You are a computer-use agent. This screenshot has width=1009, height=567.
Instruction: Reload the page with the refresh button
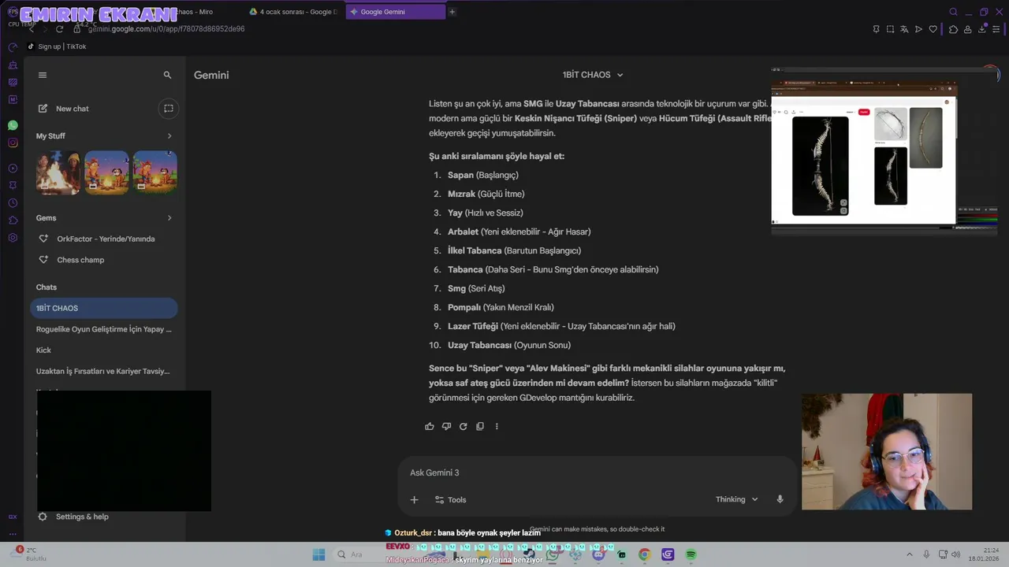[59, 29]
